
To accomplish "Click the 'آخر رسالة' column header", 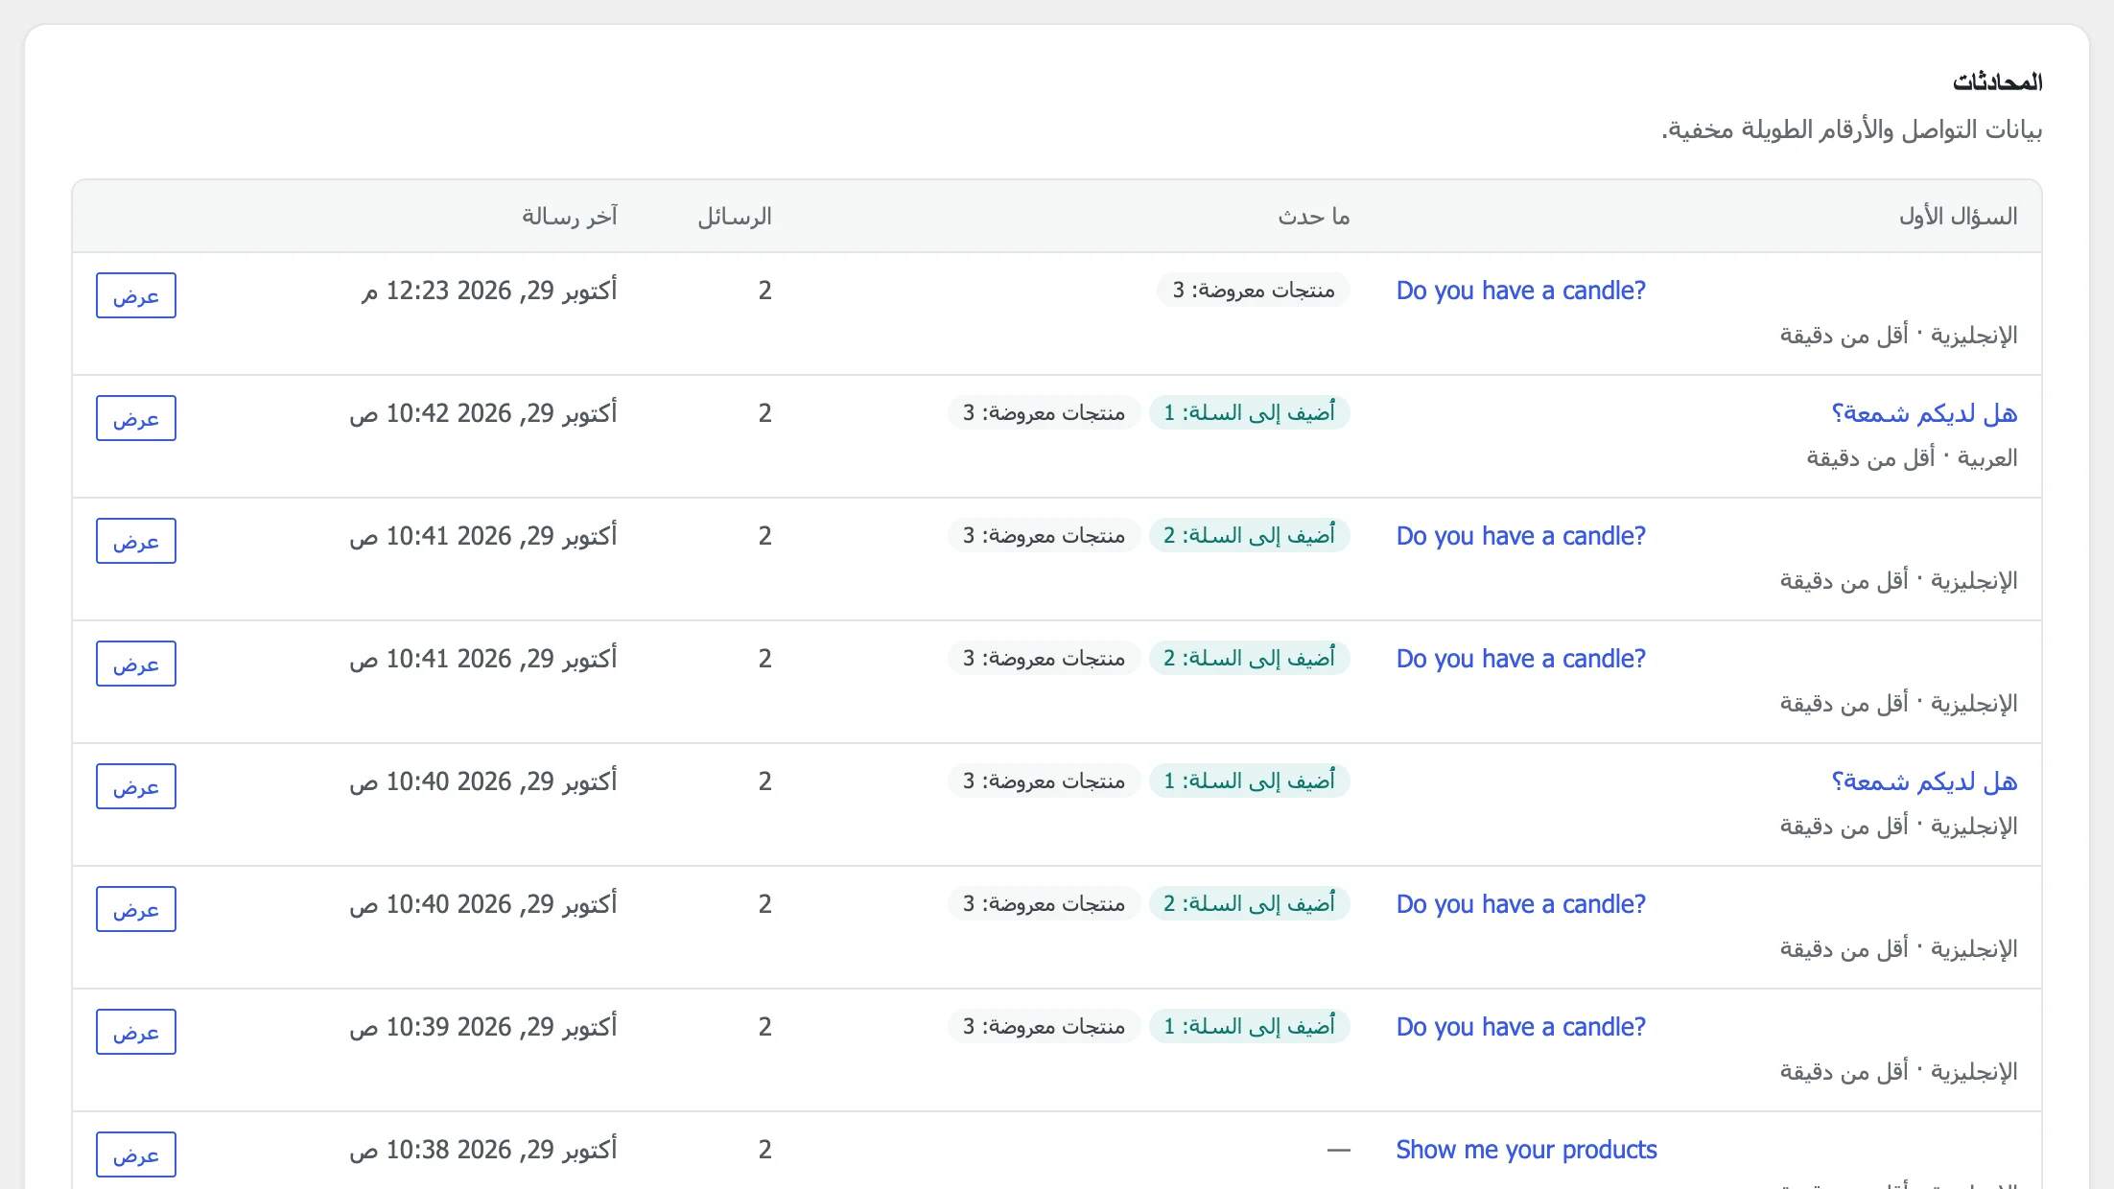I will tap(570, 217).
